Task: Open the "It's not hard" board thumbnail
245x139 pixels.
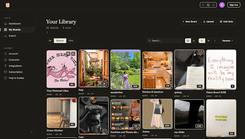Action: click(221, 118)
